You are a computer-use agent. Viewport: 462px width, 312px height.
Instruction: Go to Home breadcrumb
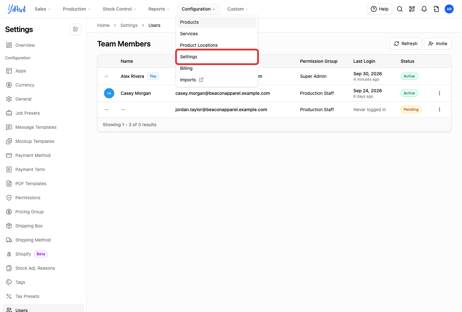pyautogui.click(x=103, y=25)
